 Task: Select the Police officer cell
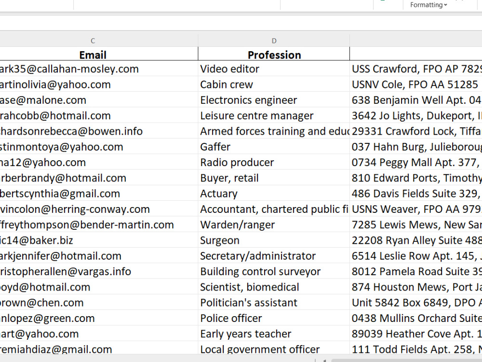(x=274, y=318)
